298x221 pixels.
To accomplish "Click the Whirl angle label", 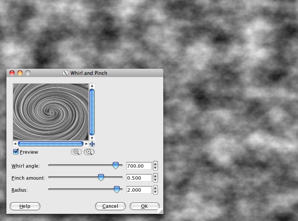I will click(26, 166).
